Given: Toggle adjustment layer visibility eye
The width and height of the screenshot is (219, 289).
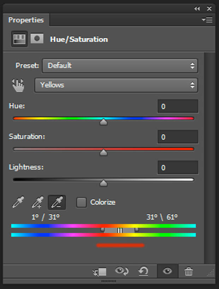Looking at the screenshot, I should [x=167, y=271].
